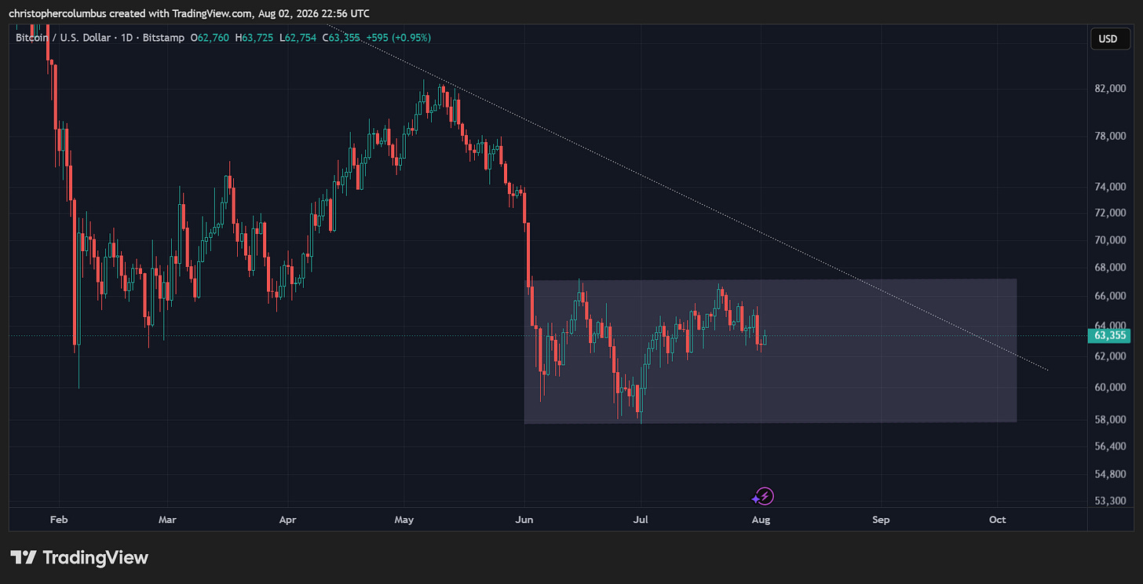Click the 62,000 price axis label
This screenshot has width=1143, height=584.
[1111, 356]
